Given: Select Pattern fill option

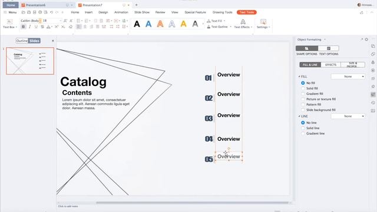Looking at the screenshot, I should (x=303, y=105).
